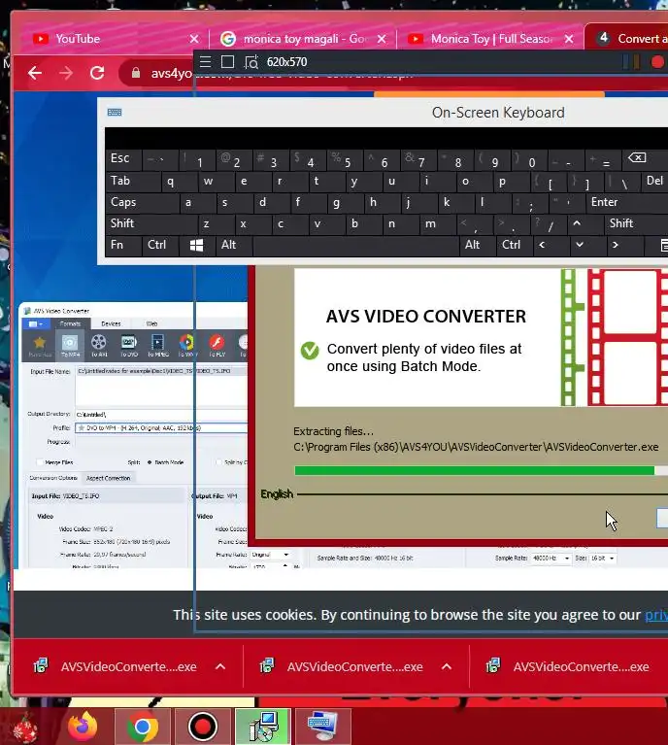The height and width of the screenshot is (745, 668).
Task: Click the On-Screen Keyboard title icon
Action: 115,112
